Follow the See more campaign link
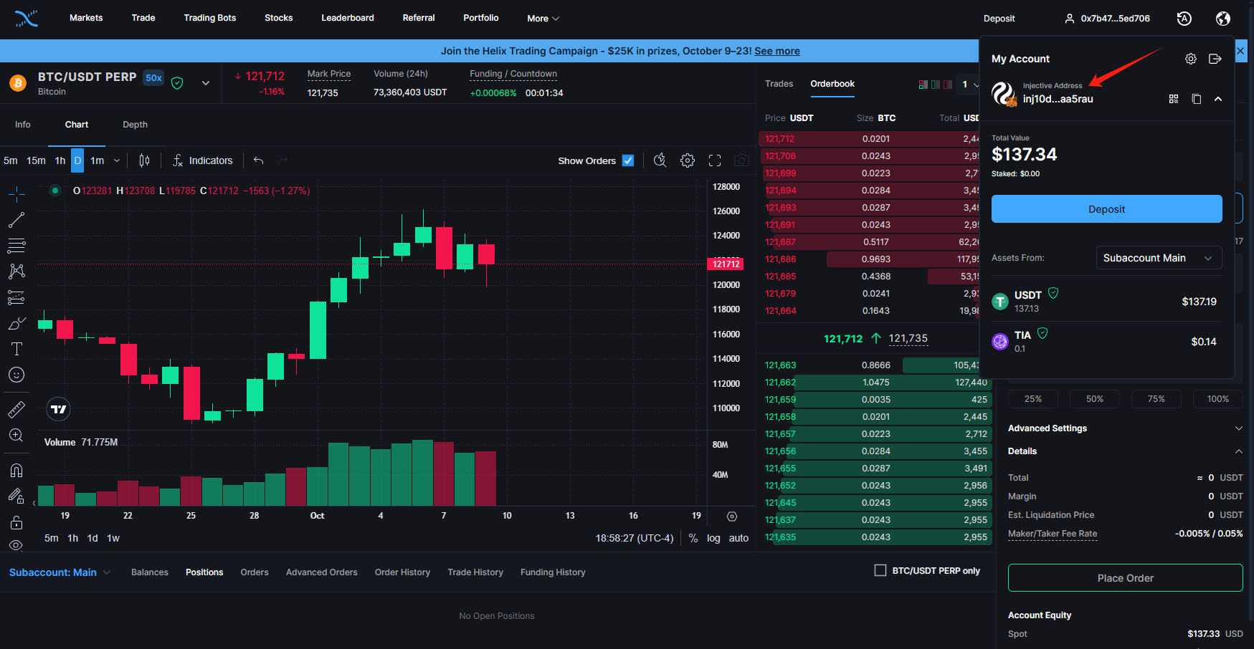The width and height of the screenshot is (1254, 649). pos(776,51)
